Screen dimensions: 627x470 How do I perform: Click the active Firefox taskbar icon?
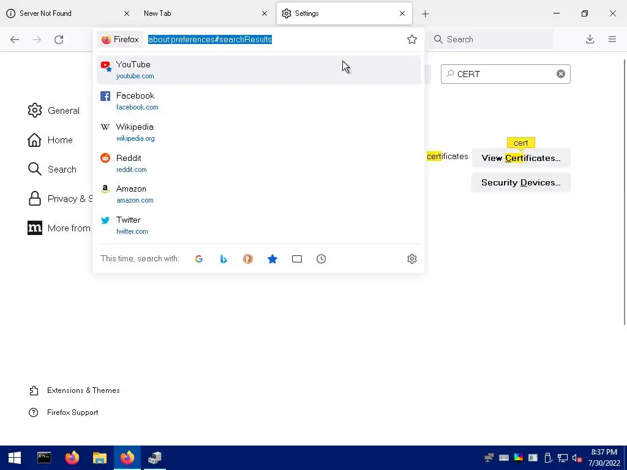click(127, 458)
